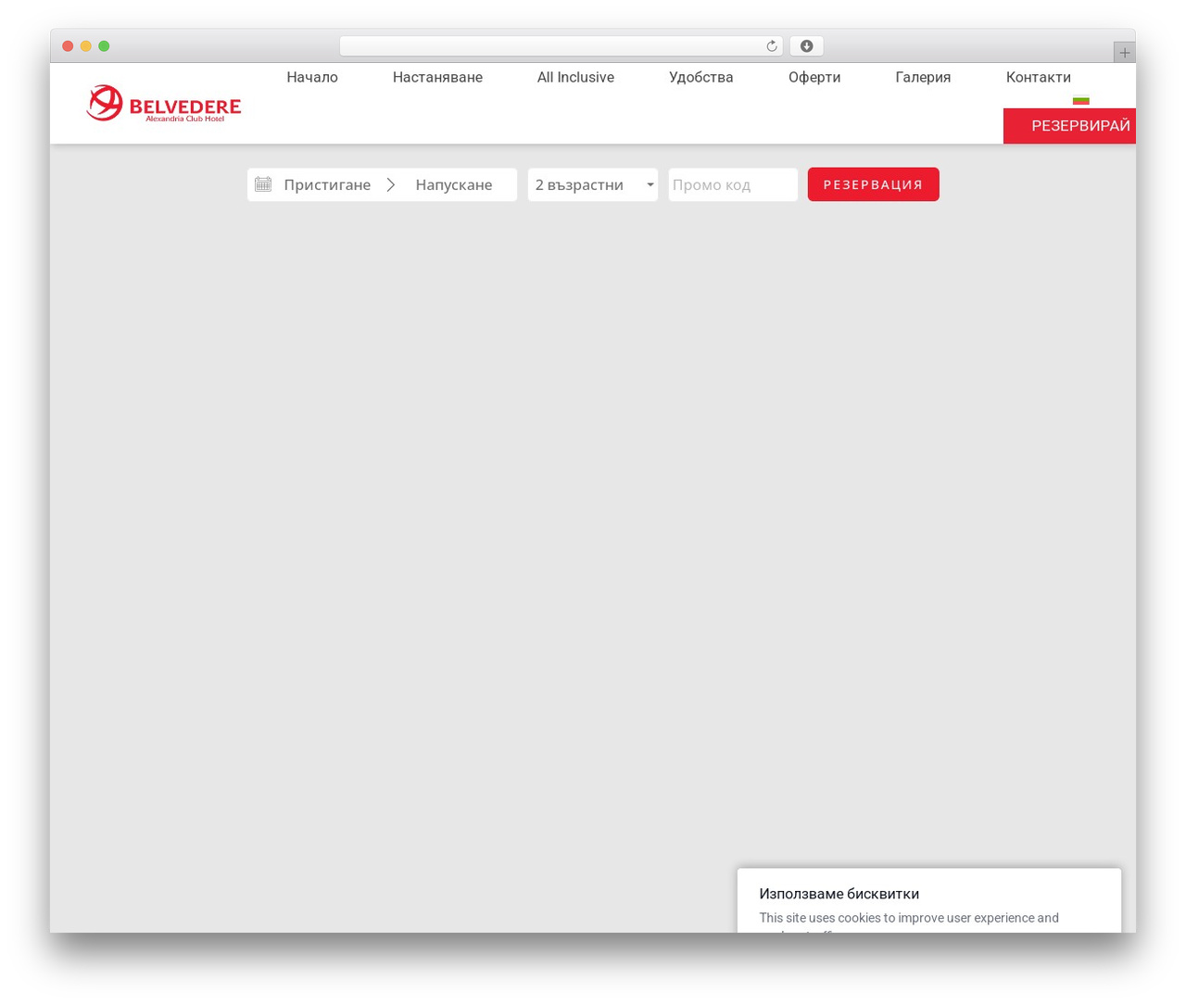Select the Bulgarian flag language icon
This screenshot has width=1186, height=1004.
click(1080, 100)
